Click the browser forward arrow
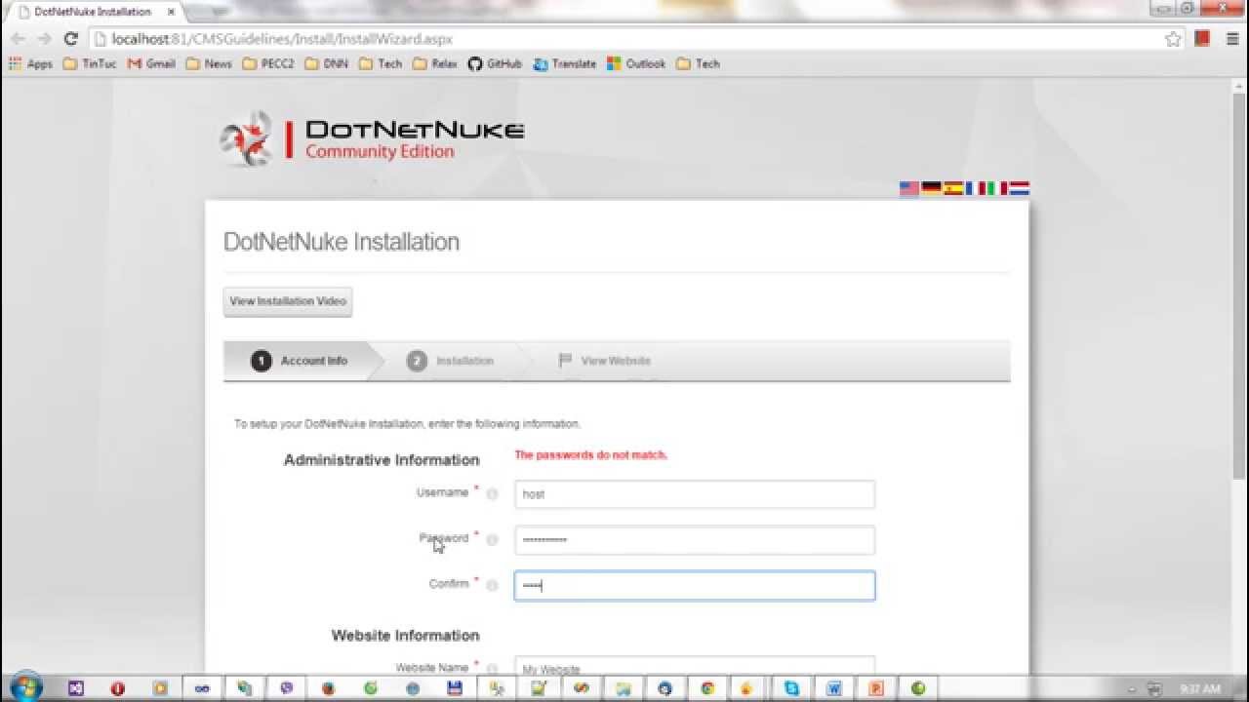The height and width of the screenshot is (702, 1249). tap(44, 39)
